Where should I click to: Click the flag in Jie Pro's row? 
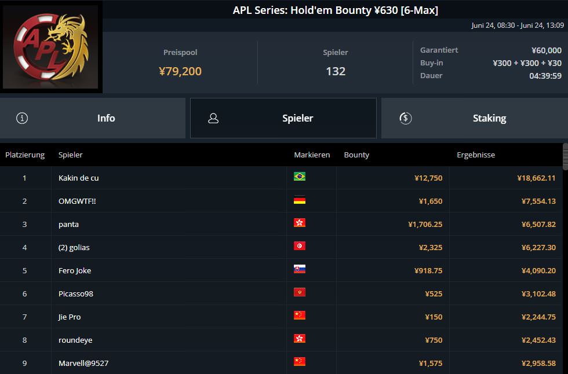[300, 316]
